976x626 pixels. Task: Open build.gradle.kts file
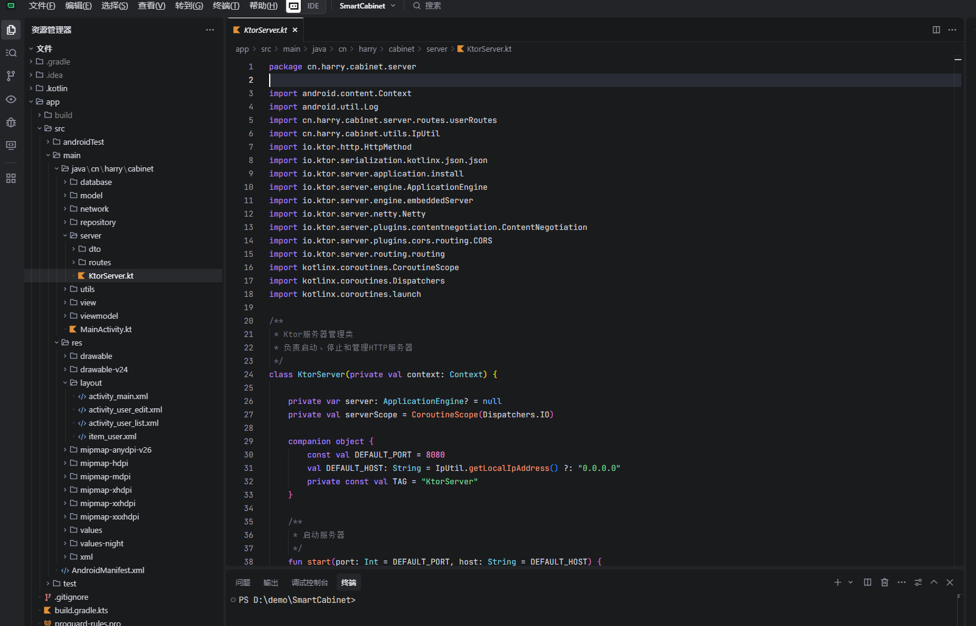click(x=81, y=610)
